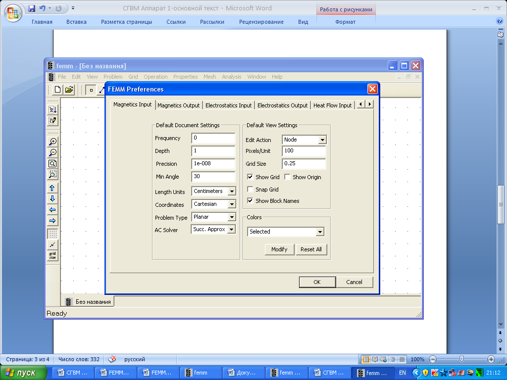Switch to Web Layout view icon

pyautogui.click(x=384, y=359)
